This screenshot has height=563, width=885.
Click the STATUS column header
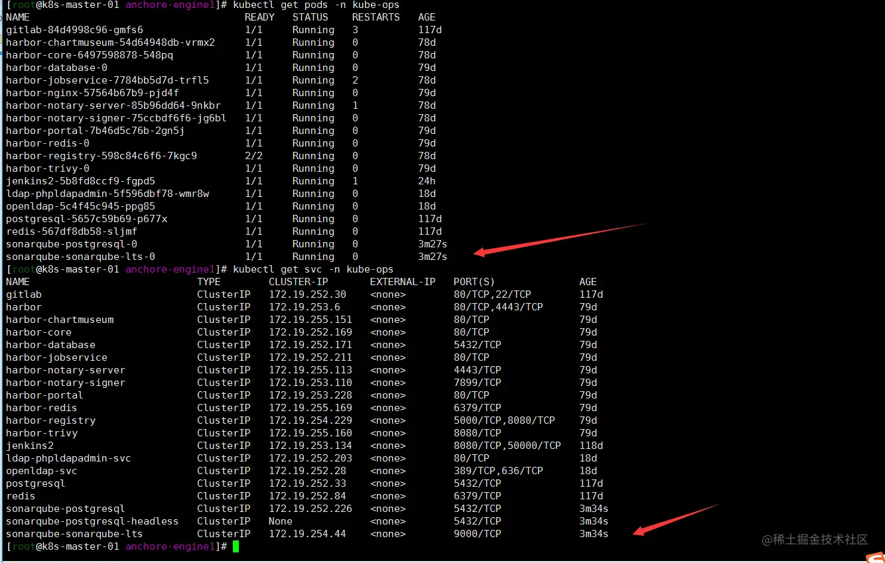click(x=310, y=17)
